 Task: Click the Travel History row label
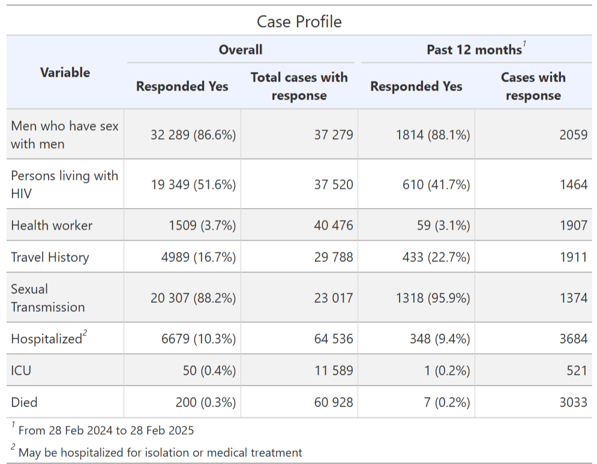point(50,257)
